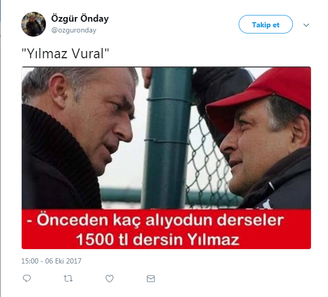Click the reply speech bubble icon
328x297 pixels.
[27, 278]
